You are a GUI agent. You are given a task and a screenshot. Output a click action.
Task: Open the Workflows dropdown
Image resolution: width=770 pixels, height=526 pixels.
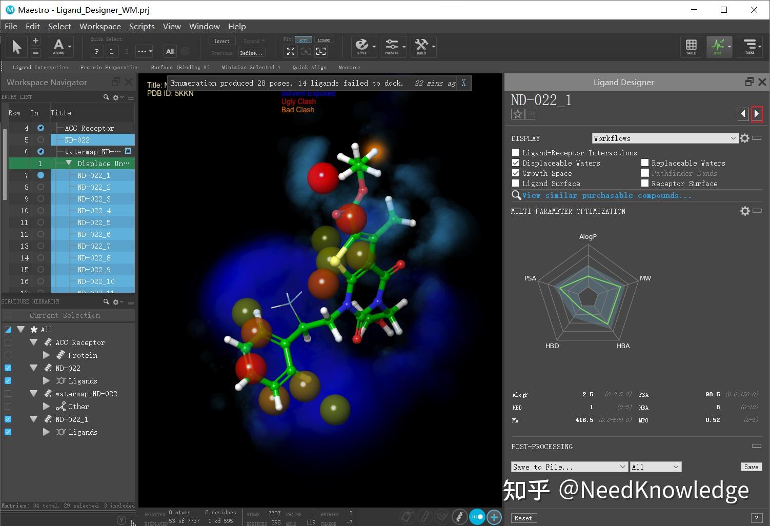coord(665,138)
